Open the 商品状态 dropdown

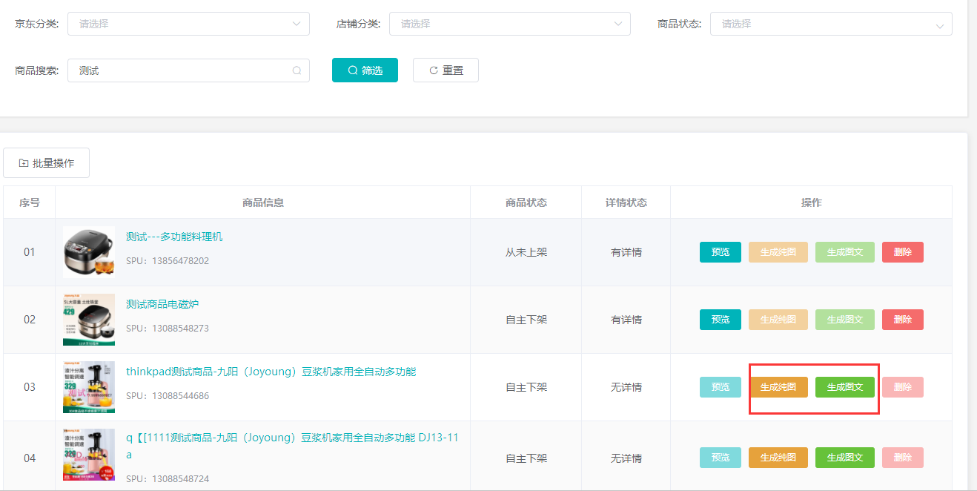click(830, 24)
